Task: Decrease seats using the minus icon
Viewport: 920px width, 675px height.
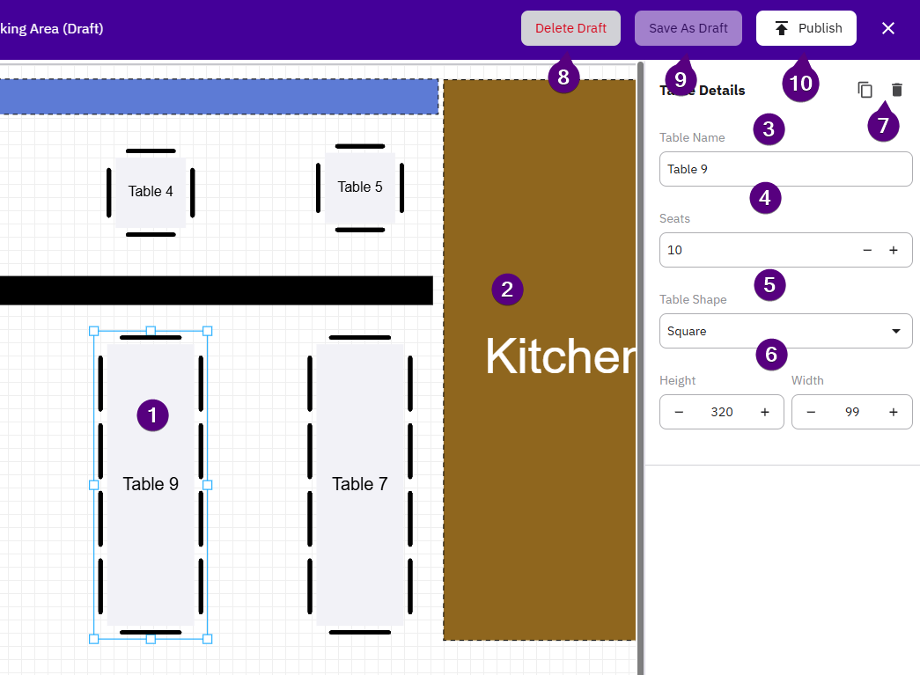Action: click(867, 250)
